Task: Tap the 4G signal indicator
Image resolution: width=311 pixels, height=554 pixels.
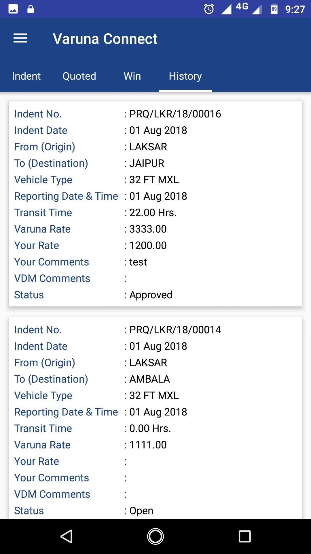Action: (x=242, y=6)
